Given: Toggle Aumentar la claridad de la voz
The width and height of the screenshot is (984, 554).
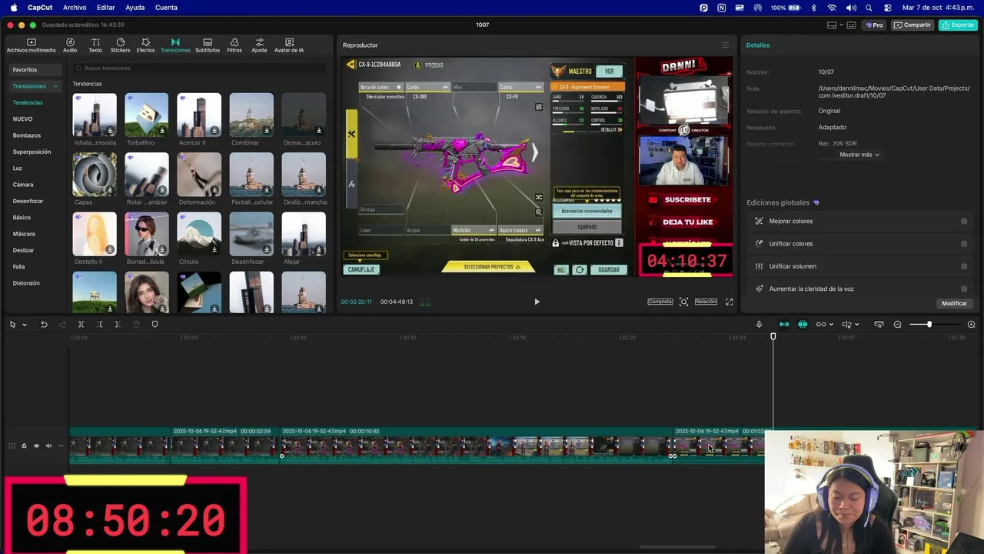Looking at the screenshot, I should [964, 289].
